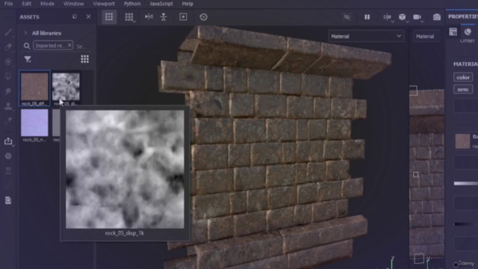Screen dimensions: 478x269
Task: Select the Paint brush tool
Action: pyautogui.click(x=8, y=32)
